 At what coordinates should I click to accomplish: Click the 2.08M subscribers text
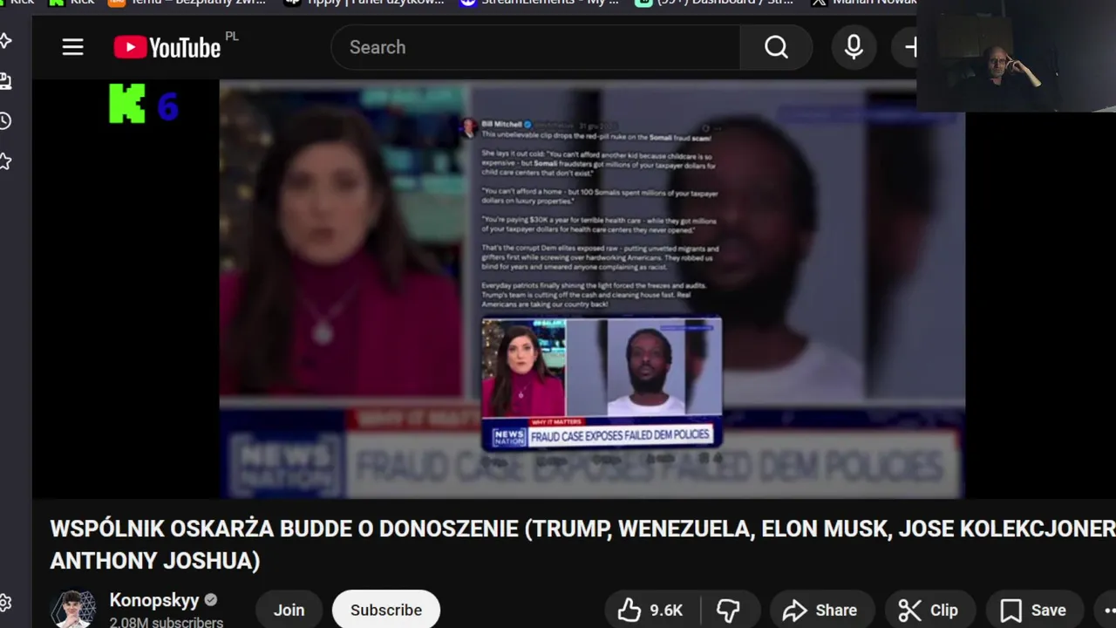167,622
